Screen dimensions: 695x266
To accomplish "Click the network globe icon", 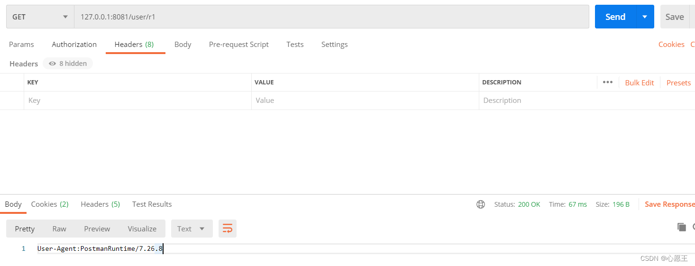I will click(481, 204).
